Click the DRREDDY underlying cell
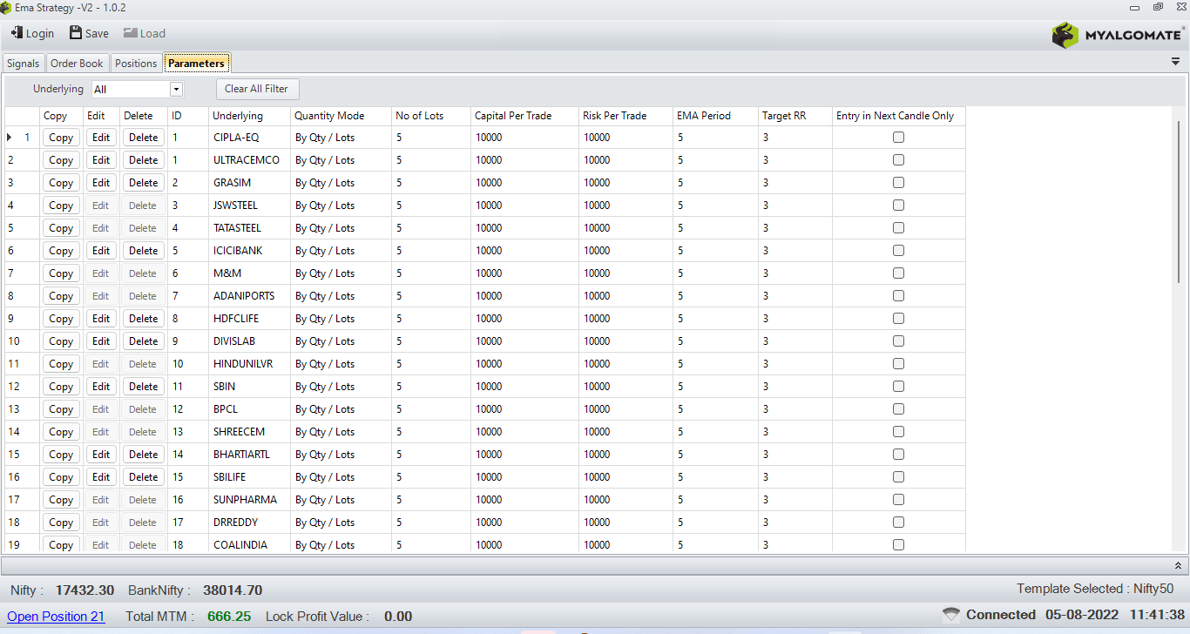This screenshot has height=634, width=1190. click(250, 523)
